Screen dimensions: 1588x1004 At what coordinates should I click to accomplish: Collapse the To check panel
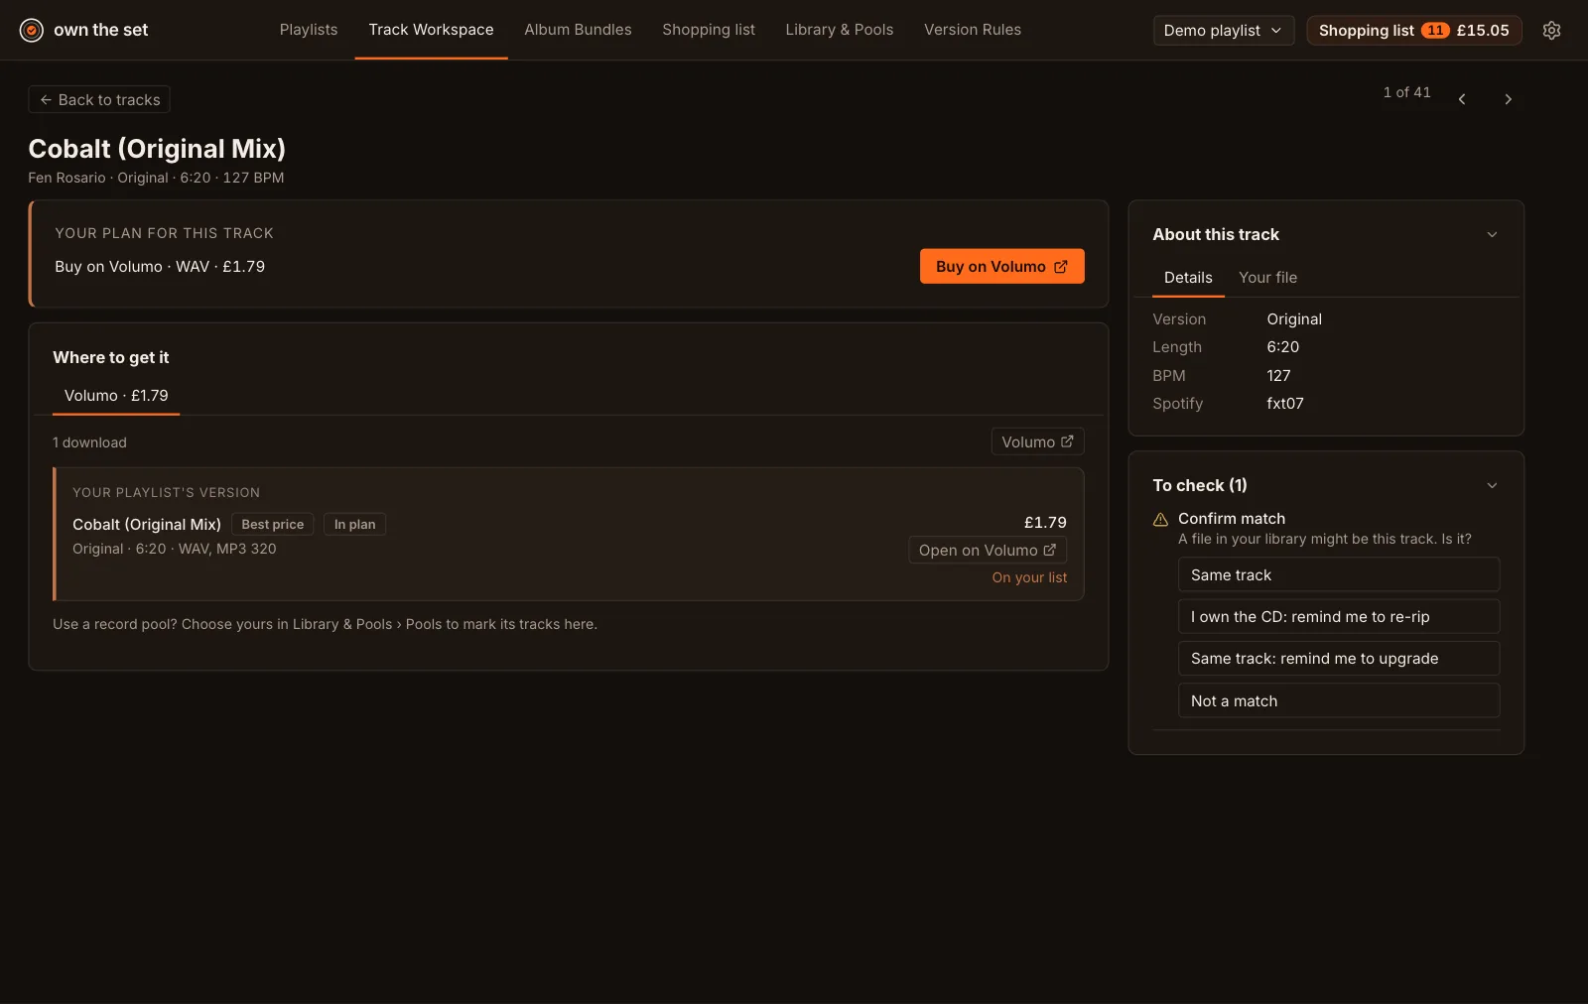click(1492, 485)
